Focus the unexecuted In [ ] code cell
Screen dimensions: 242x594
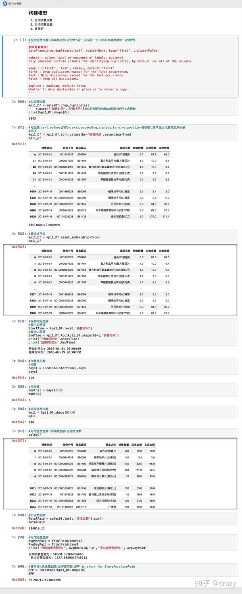(133, 66)
